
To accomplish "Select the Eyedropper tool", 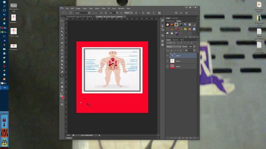I will click(x=62, y=38).
